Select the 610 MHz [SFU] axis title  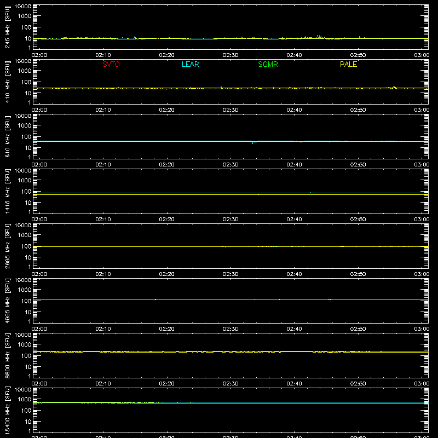pyautogui.click(x=7, y=136)
